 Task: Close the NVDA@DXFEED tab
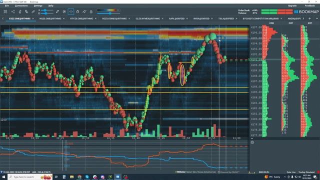[212, 18]
